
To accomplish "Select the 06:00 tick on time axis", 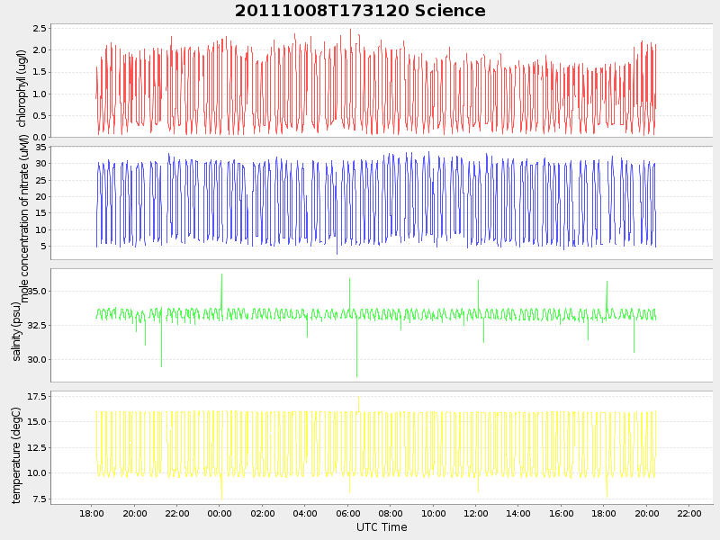I will coord(347,513).
